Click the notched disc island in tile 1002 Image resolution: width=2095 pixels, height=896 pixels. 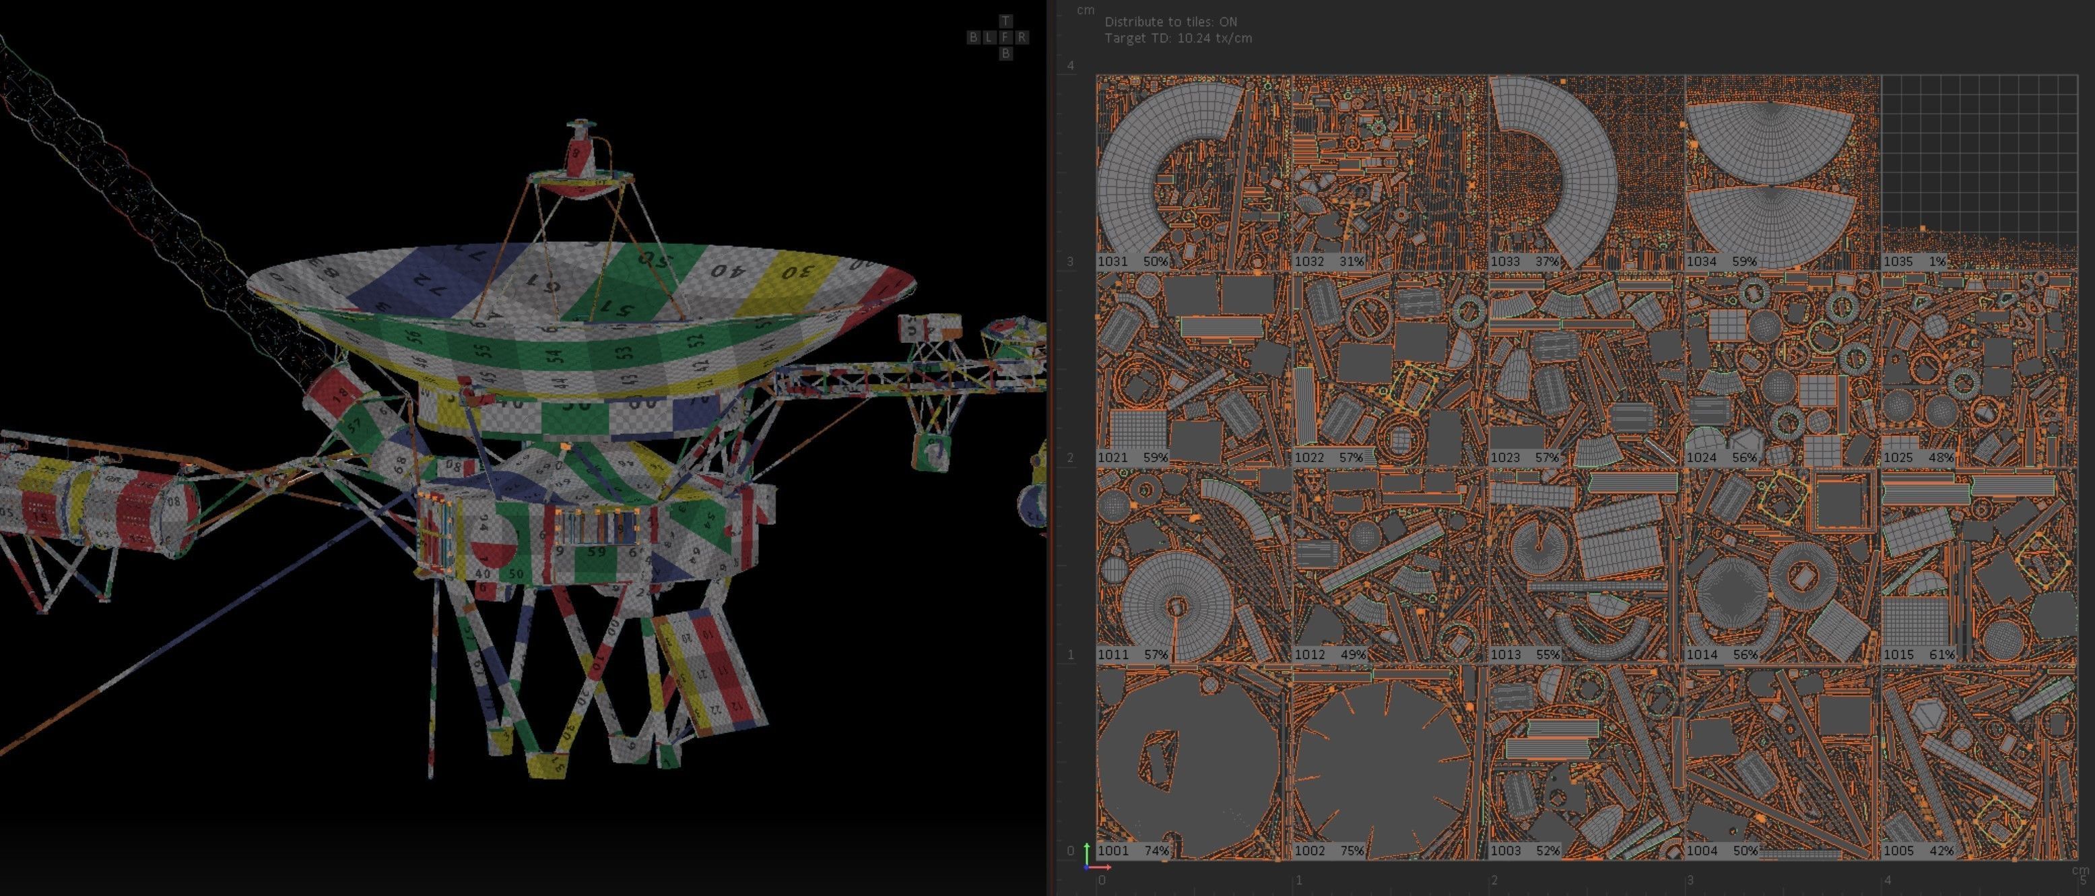1383,769
